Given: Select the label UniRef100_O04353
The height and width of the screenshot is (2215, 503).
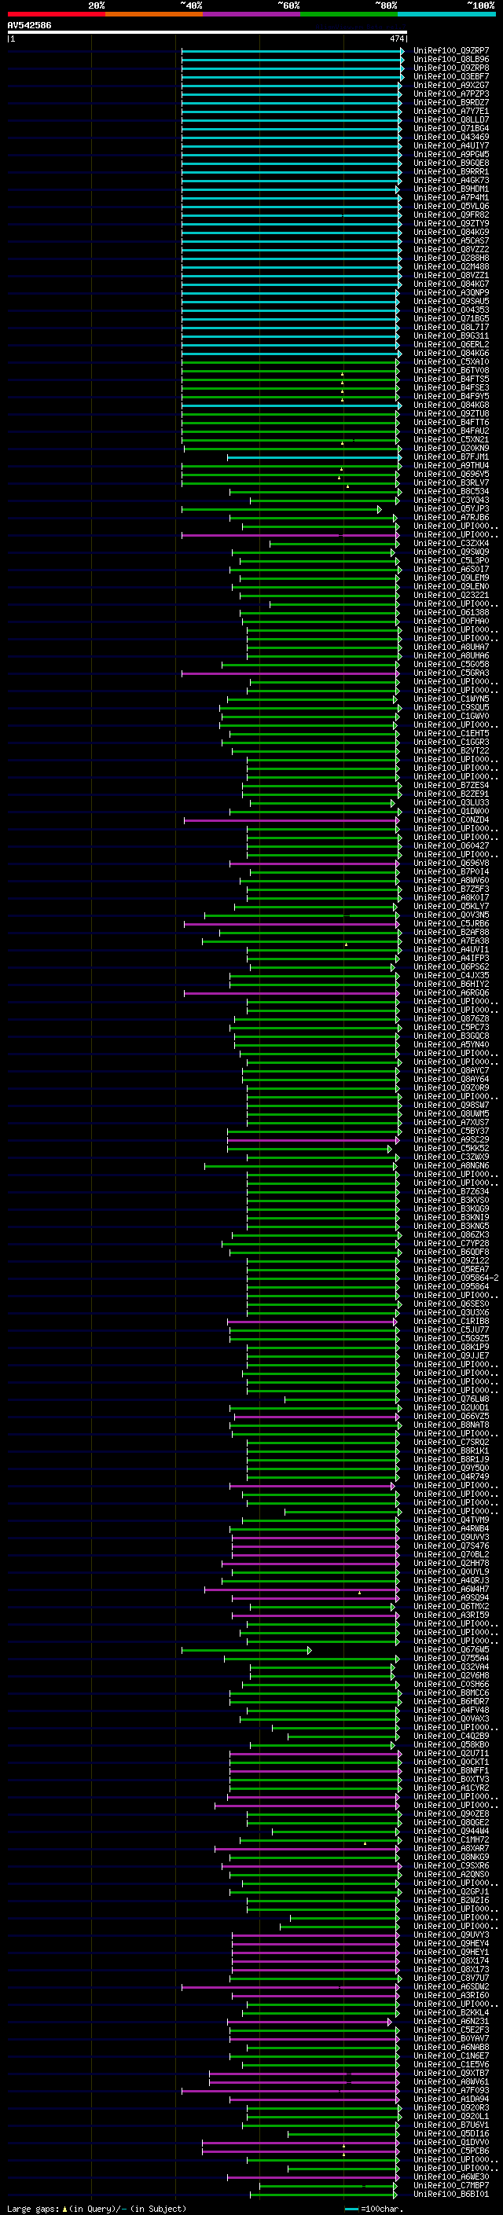Looking at the screenshot, I should [451, 310].
